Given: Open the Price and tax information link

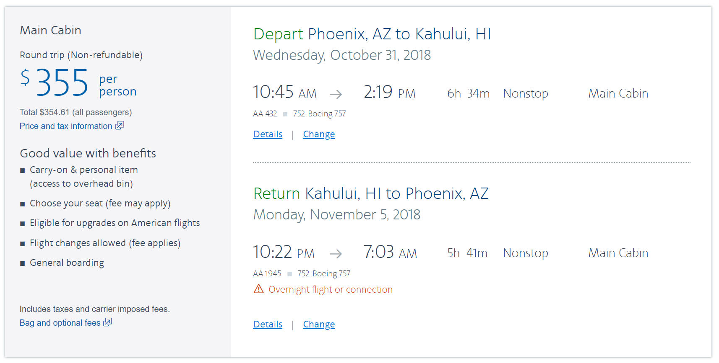Looking at the screenshot, I should coord(66,126).
